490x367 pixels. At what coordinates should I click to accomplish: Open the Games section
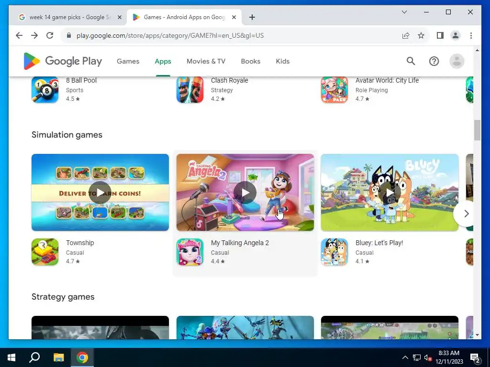(x=128, y=62)
